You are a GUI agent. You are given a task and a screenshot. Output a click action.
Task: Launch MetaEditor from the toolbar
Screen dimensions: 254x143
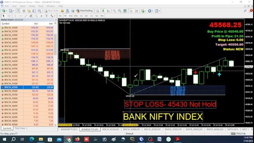(62, 11)
